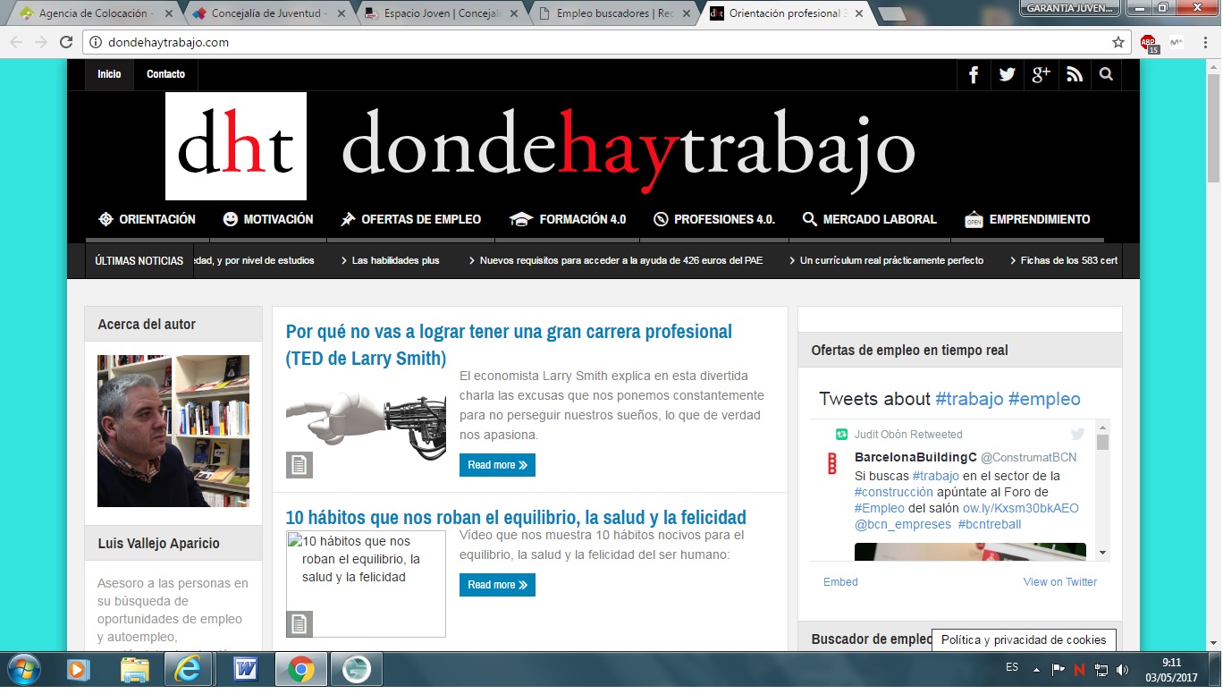This screenshot has width=1223, height=694.
Task: Click Read more under 10 hábitos article
Action: 497,585
